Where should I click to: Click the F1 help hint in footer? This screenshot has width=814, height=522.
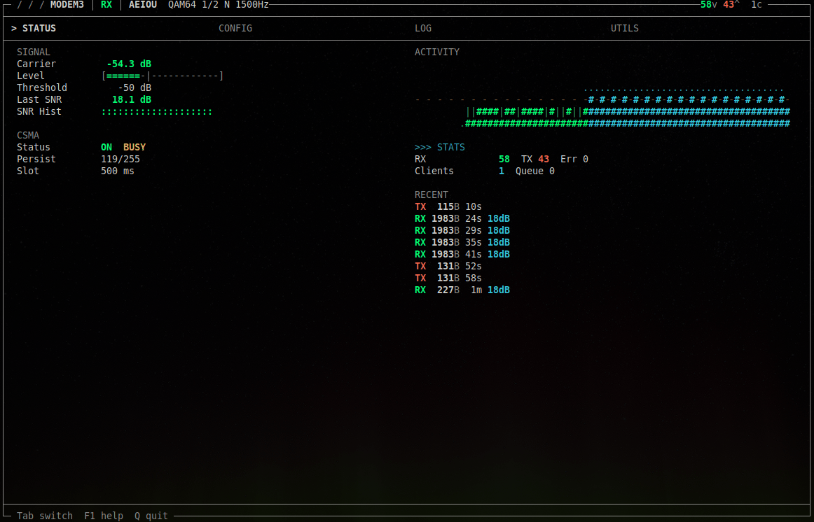click(x=104, y=516)
